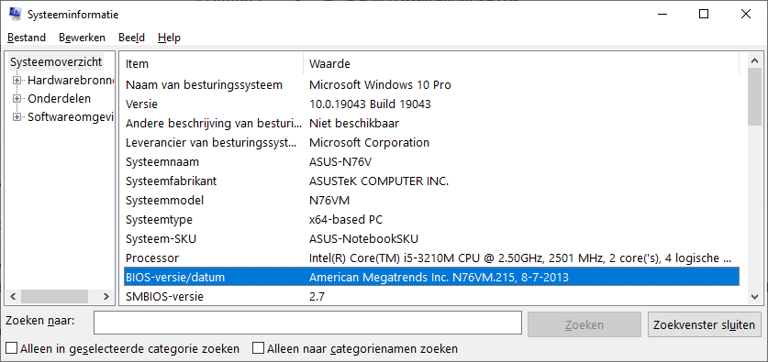This screenshot has width=768, height=362.
Task: Maximize the Systeeminformatie window
Action: point(704,15)
